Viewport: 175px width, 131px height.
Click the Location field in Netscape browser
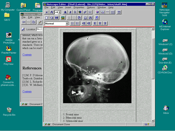pos(40,29)
